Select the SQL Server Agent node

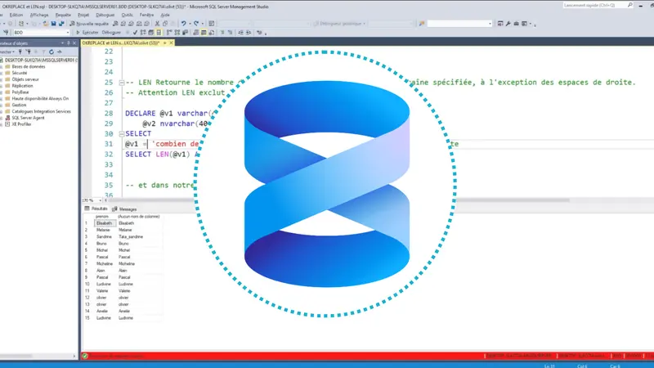28,118
